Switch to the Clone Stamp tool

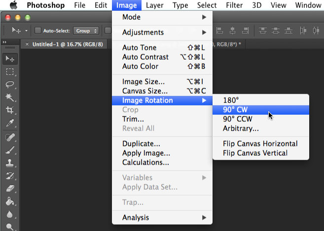(9, 163)
